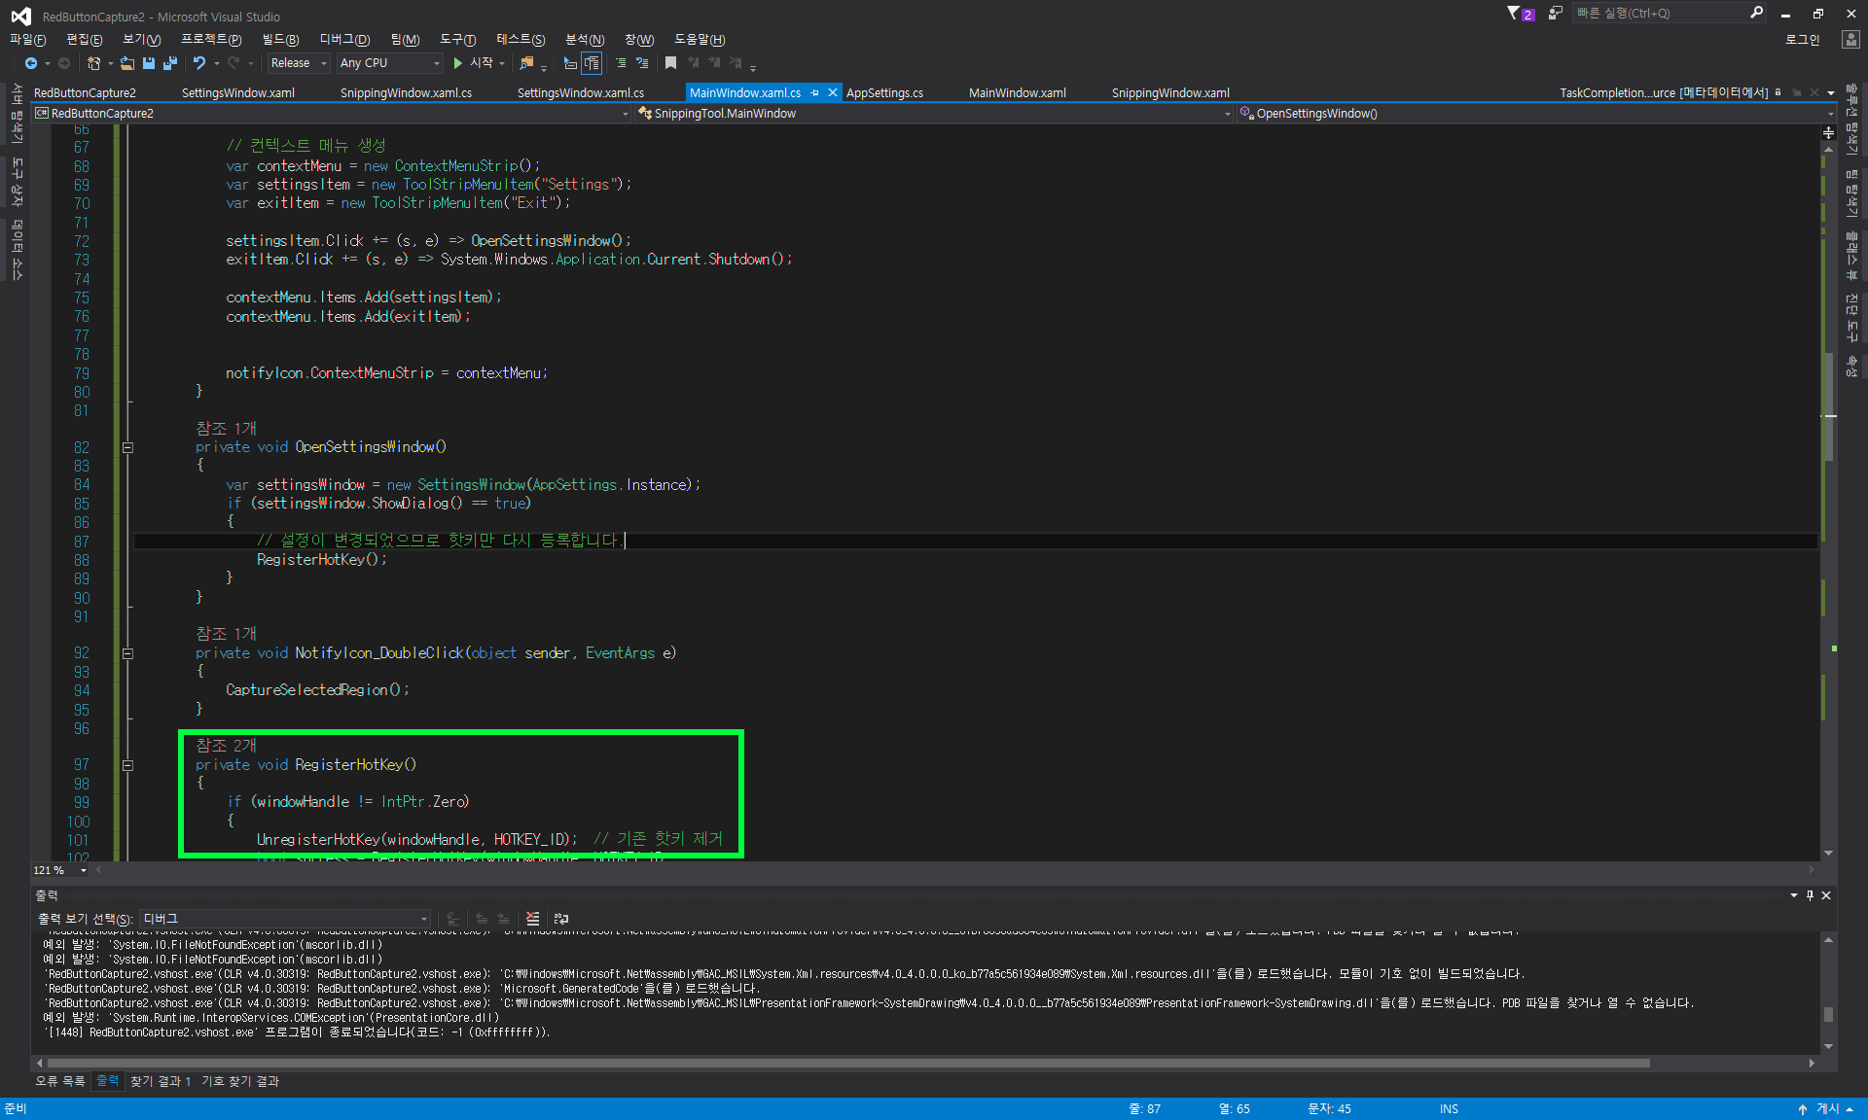Image resolution: width=1868 pixels, height=1120 pixels.
Task: Click the Find in Files icon
Action: click(526, 63)
